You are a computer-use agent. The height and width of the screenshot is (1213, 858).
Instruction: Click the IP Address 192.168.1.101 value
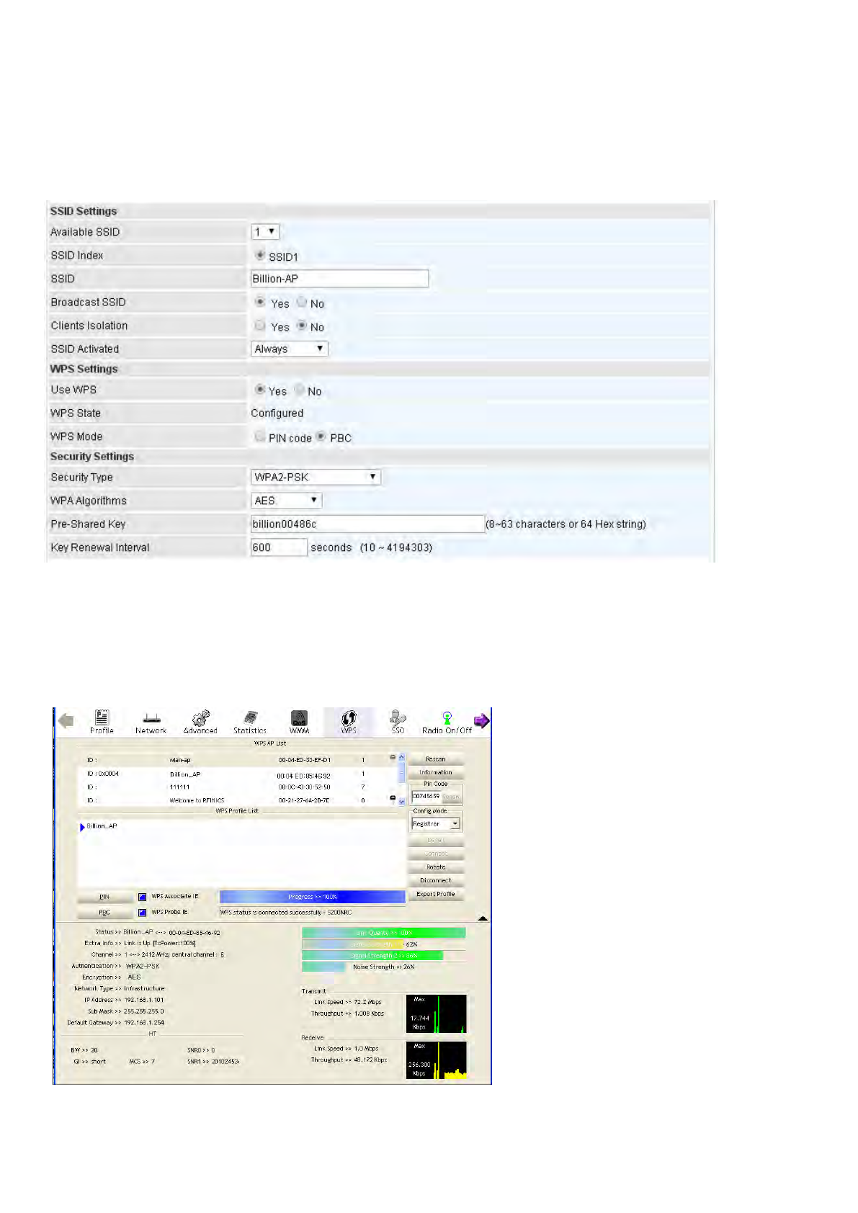point(143,1000)
